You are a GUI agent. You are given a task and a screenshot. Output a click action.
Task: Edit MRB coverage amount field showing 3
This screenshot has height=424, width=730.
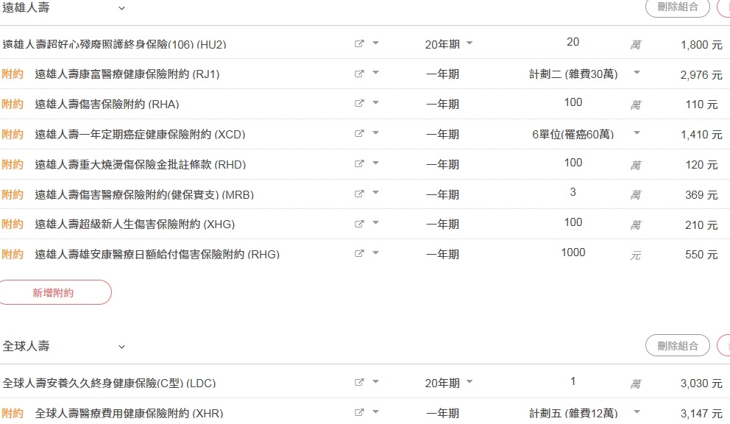click(x=573, y=192)
